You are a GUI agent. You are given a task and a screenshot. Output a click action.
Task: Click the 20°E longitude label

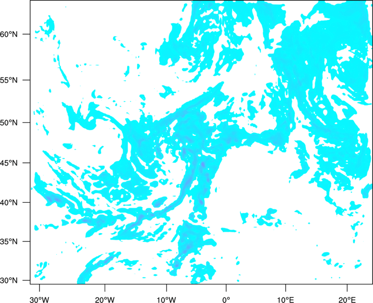(347, 300)
